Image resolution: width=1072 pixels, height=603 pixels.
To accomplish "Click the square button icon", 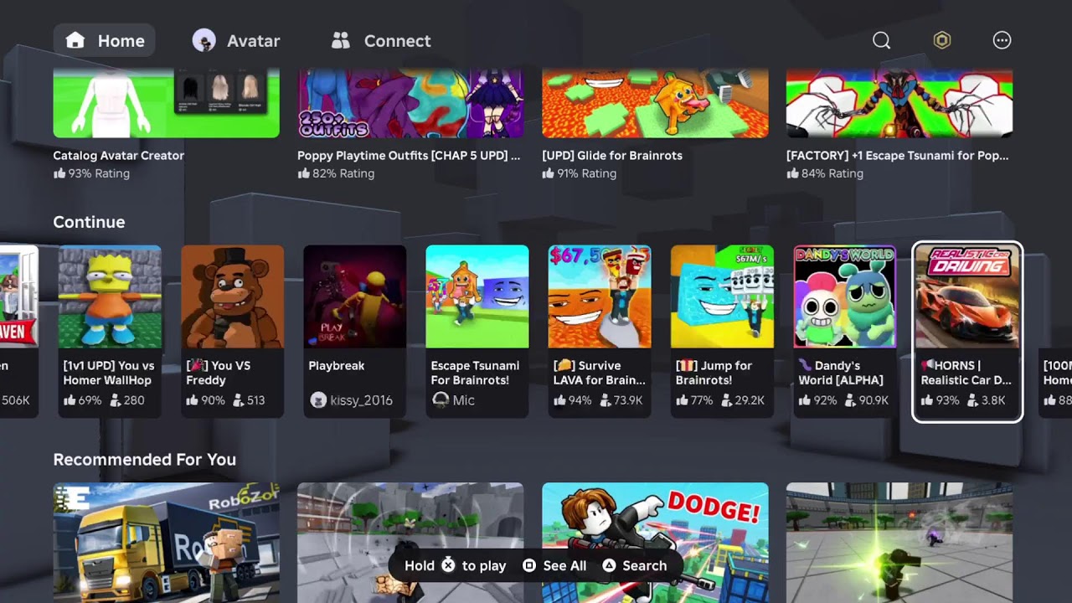I will [529, 565].
